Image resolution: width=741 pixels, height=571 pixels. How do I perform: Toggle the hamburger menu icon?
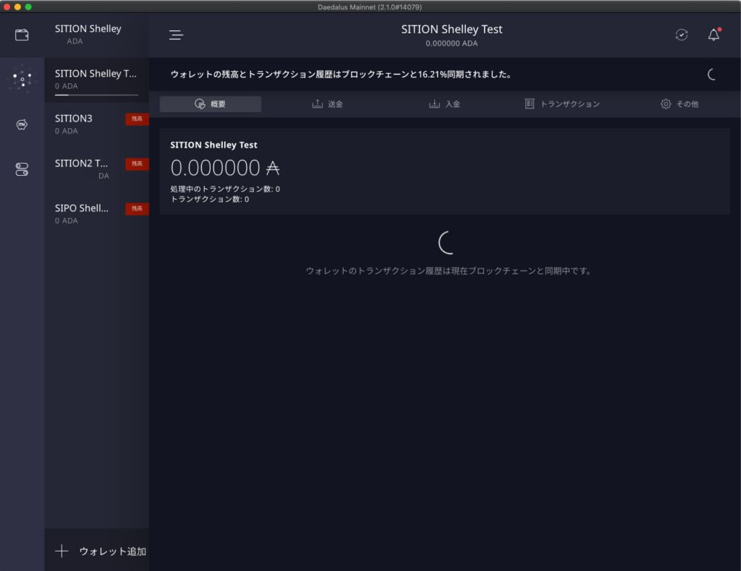[x=176, y=35]
